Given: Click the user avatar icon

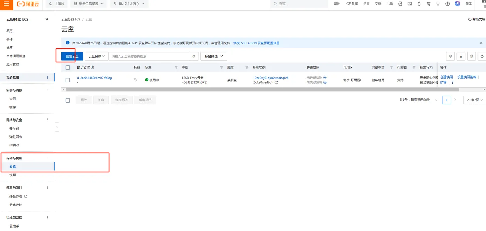Looking at the screenshot, I should click(458, 3).
